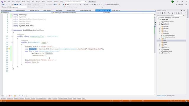Select packages.config in Solution Explorer
This screenshot has width=189, height=106.
pos(167,51)
